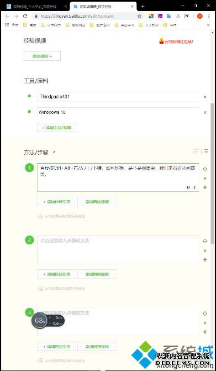Bookmark this page with the star icon
This screenshot has height=371, width=216.
[x=139, y=17]
